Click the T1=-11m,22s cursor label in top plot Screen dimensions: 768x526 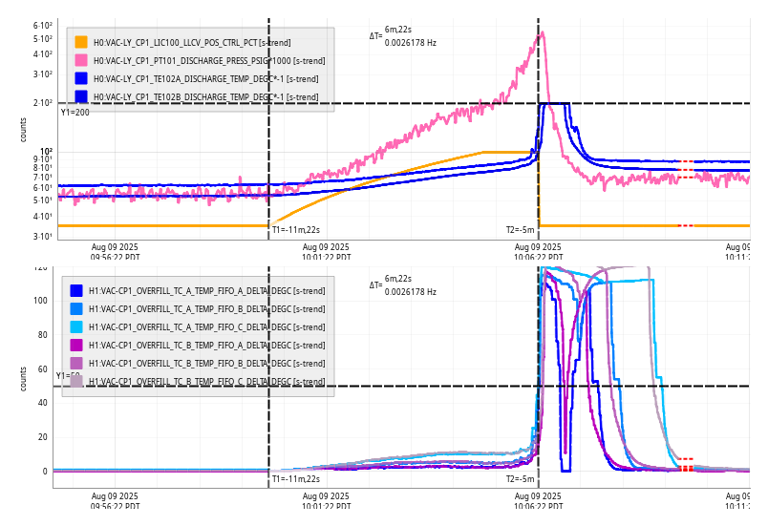coord(295,230)
